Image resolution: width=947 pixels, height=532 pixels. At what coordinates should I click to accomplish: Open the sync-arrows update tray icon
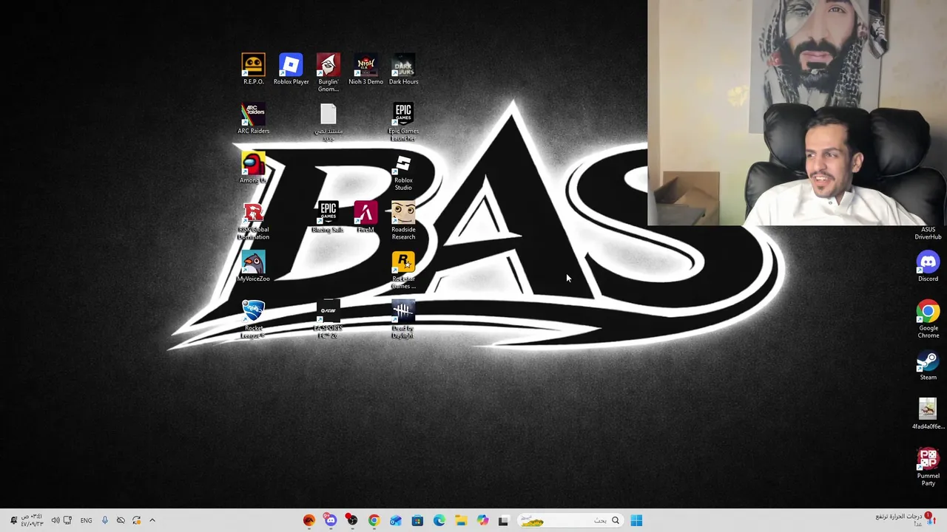pos(136,520)
